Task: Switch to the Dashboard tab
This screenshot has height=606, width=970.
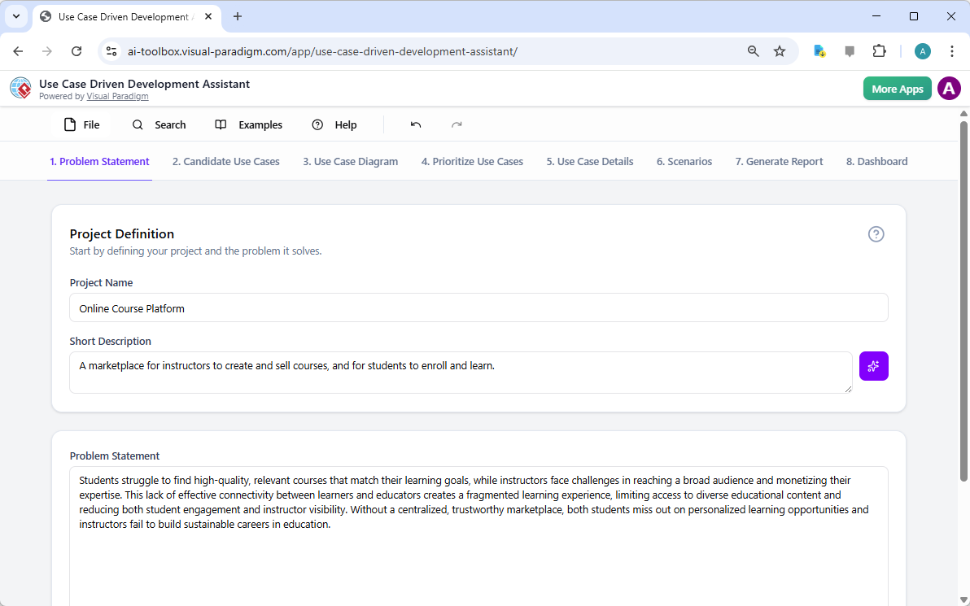Action: point(876,161)
